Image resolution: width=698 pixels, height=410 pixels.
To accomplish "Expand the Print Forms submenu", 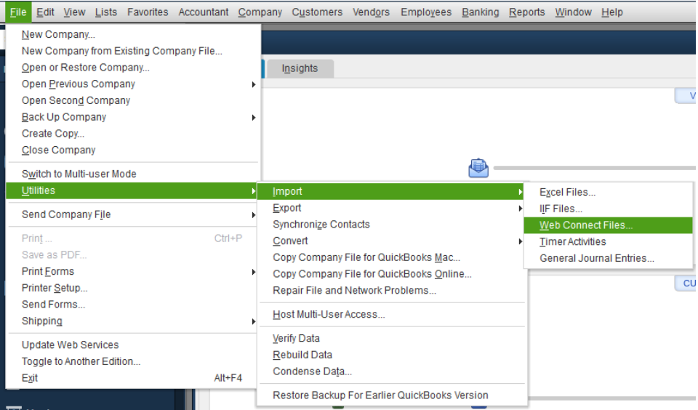I will [x=132, y=271].
